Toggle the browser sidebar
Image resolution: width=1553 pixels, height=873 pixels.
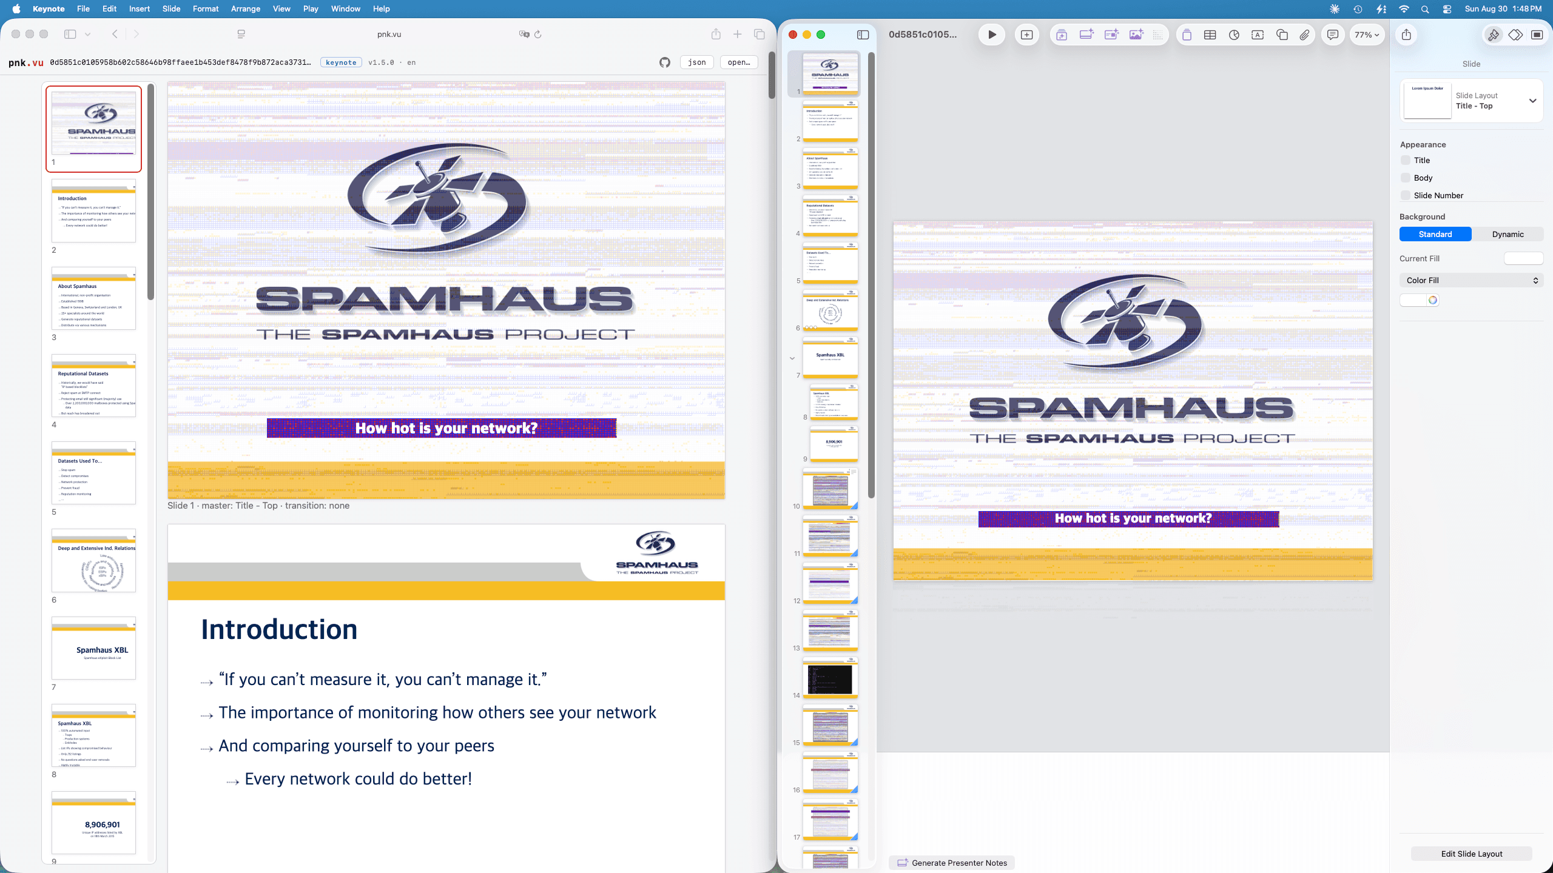click(70, 34)
